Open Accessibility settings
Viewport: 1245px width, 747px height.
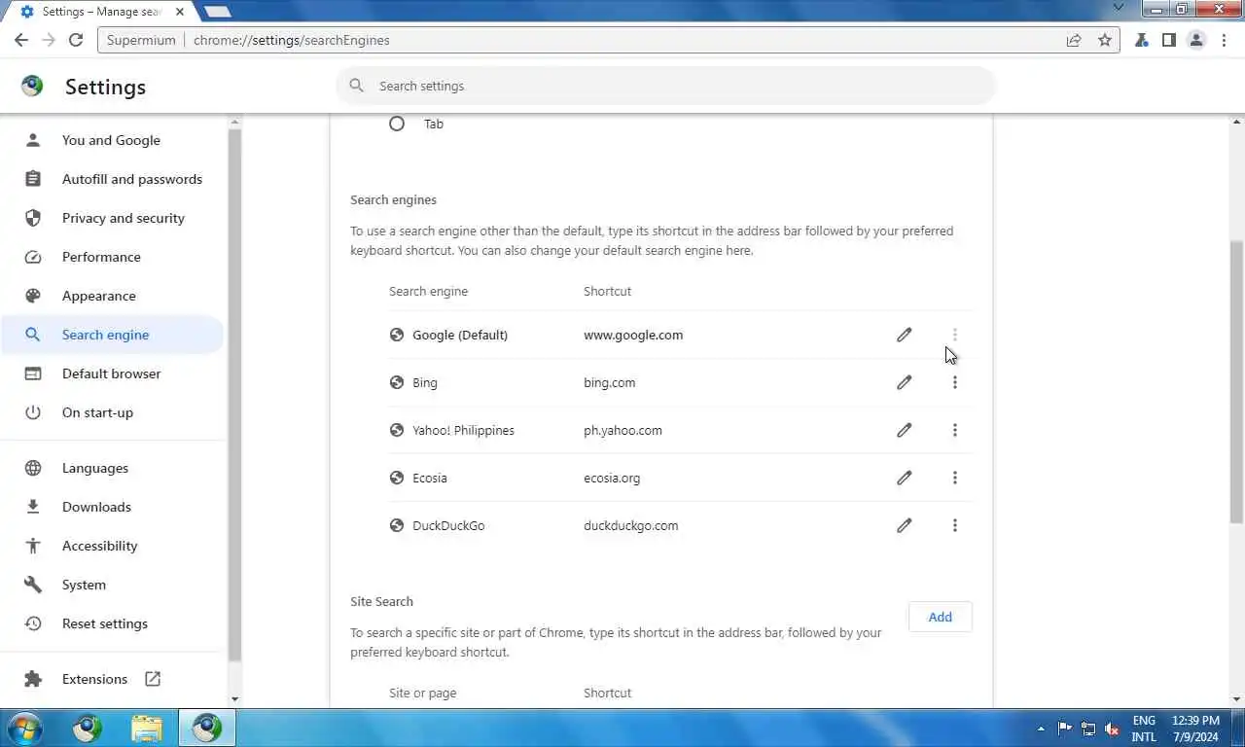coord(112,546)
